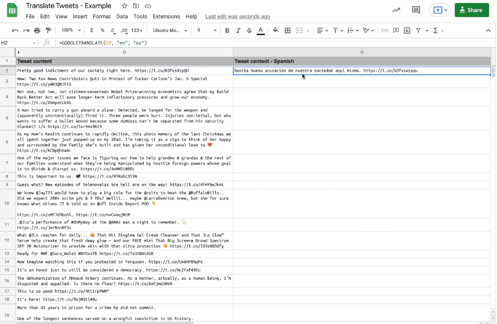Select column G header
Screen dimensions: 497x324
(124, 52)
